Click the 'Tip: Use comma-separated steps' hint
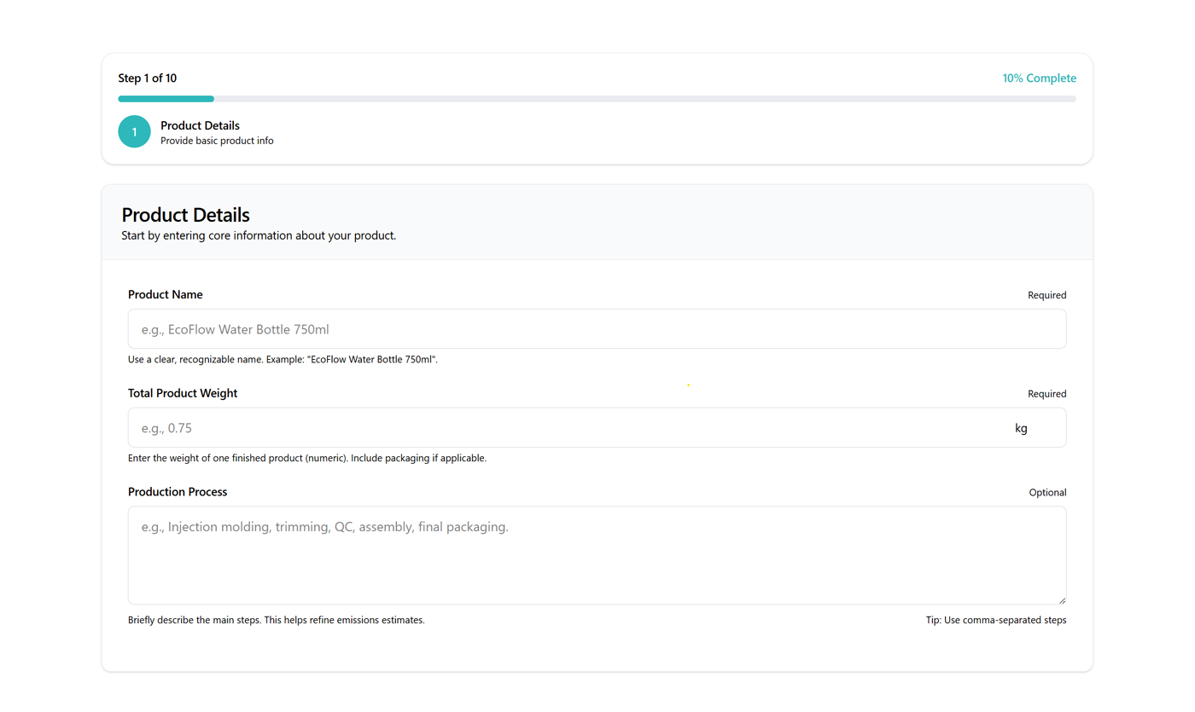This screenshot has height=712, width=1195. [x=995, y=620]
